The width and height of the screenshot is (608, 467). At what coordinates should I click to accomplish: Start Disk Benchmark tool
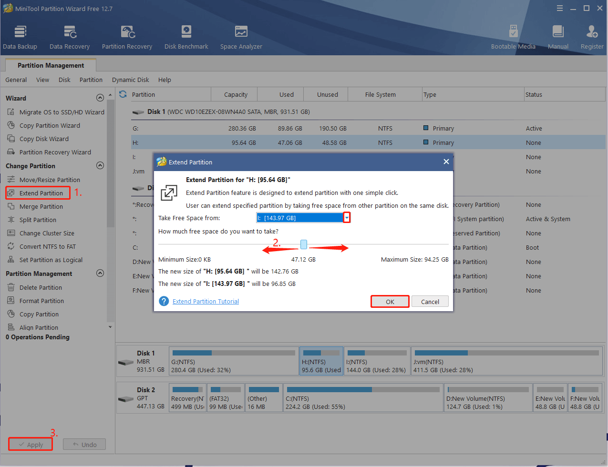point(186,37)
